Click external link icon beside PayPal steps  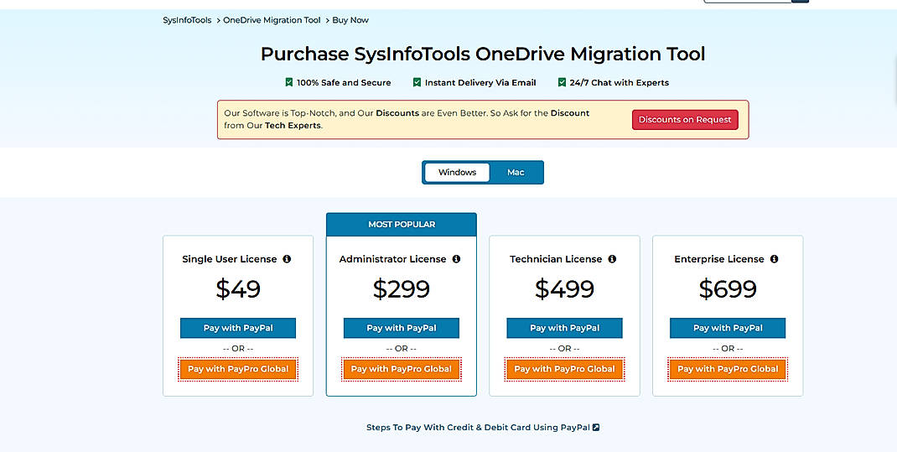(595, 428)
